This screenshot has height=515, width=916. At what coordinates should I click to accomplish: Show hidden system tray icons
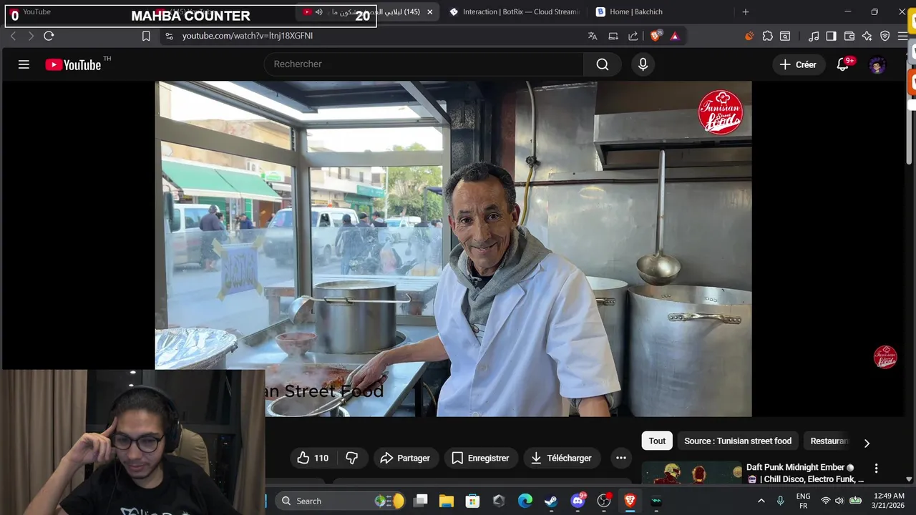[761, 501]
